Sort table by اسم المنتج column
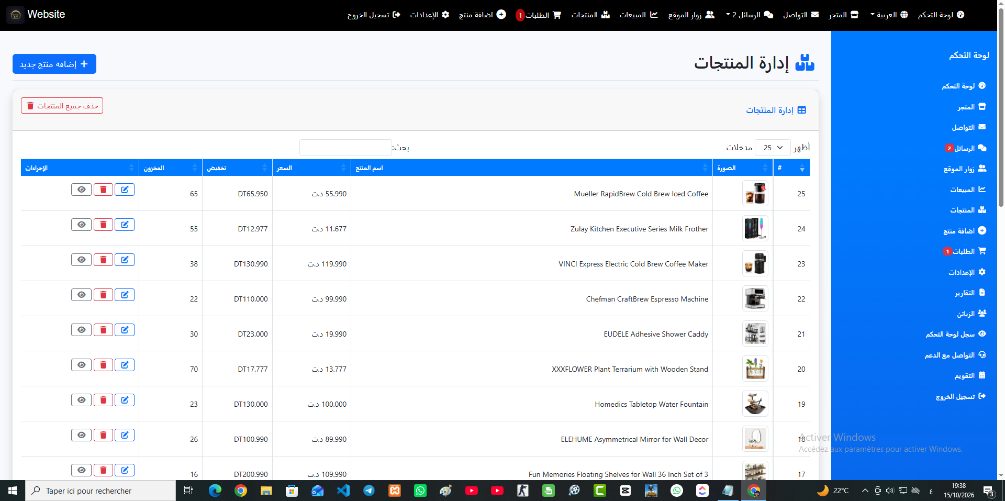The height and width of the screenshot is (501, 1005). coord(531,168)
